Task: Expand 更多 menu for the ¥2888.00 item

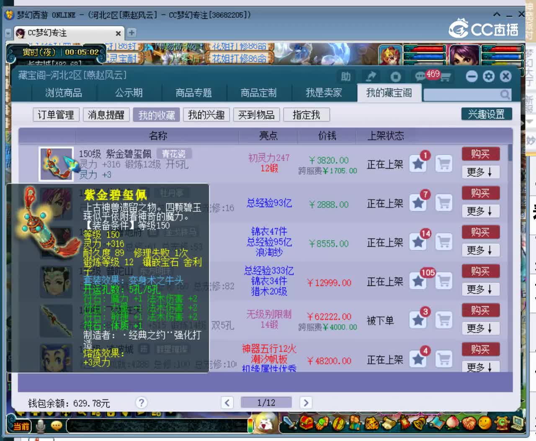Action: tap(480, 211)
